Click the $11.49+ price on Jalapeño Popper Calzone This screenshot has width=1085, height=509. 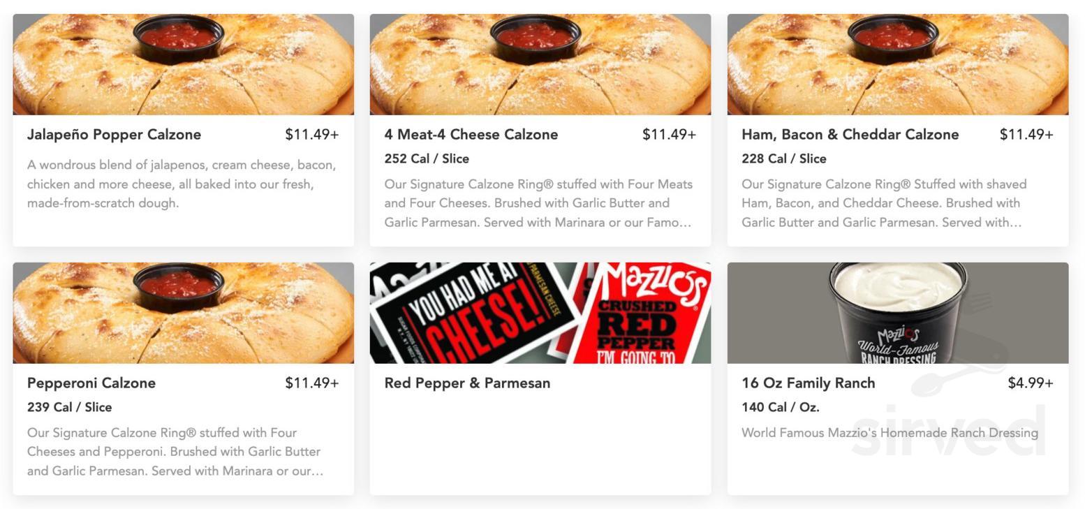(x=311, y=134)
